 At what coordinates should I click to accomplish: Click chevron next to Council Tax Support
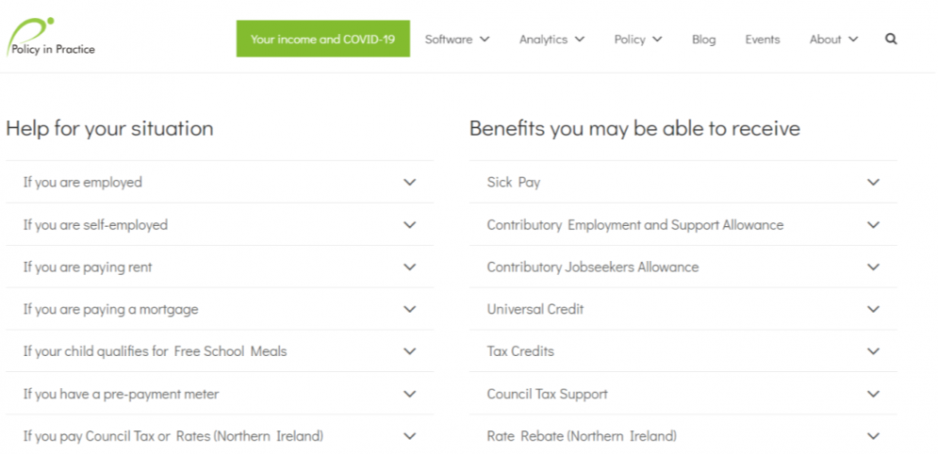coord(873,395)
